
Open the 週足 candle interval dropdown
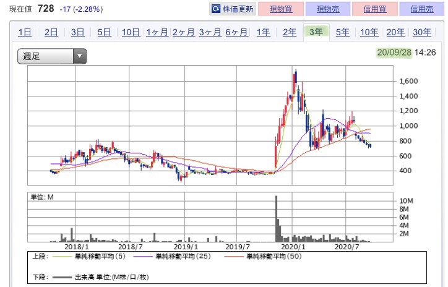(x=52, y=56)
